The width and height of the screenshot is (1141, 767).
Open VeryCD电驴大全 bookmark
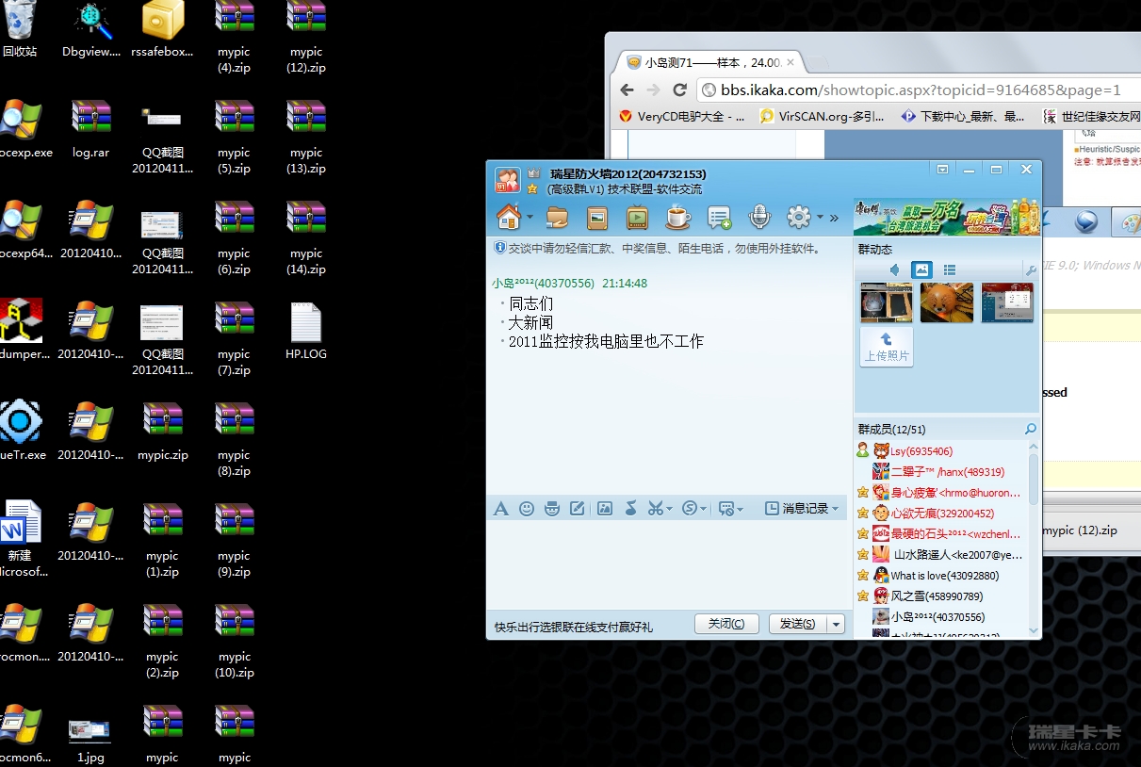[683, 117]
